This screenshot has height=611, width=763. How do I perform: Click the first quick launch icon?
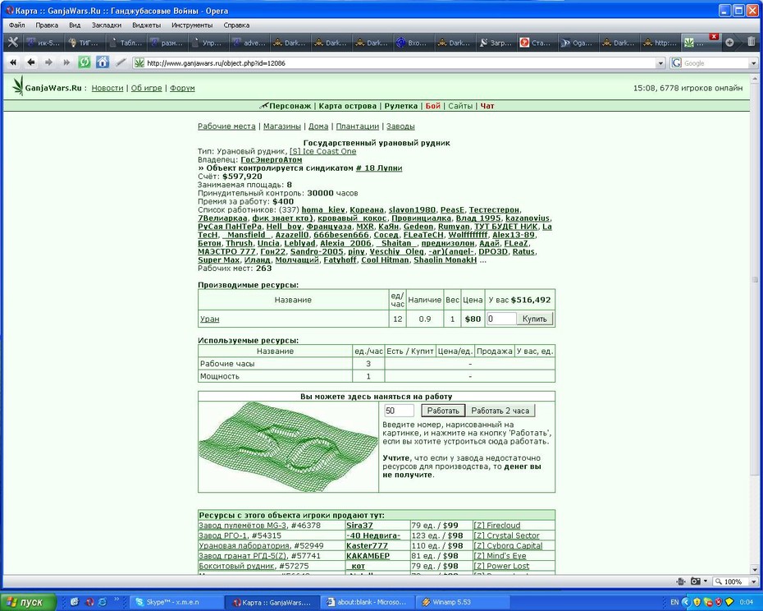coord(75,602)
